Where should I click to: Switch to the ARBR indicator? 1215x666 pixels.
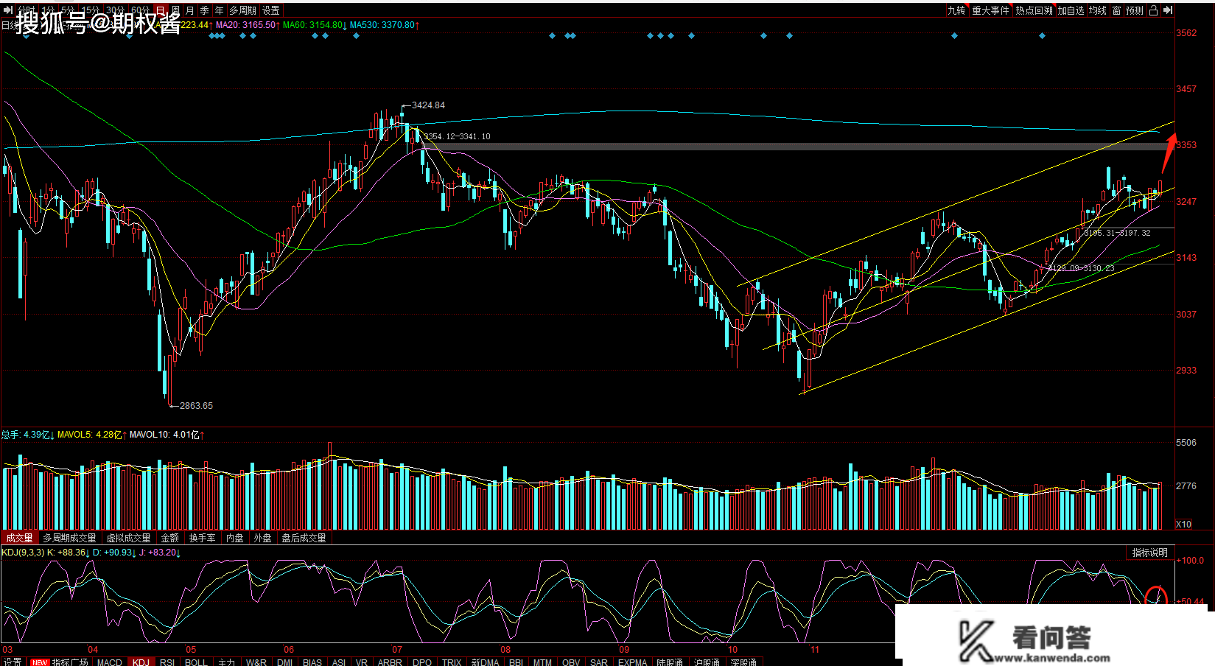coord(390,662)
